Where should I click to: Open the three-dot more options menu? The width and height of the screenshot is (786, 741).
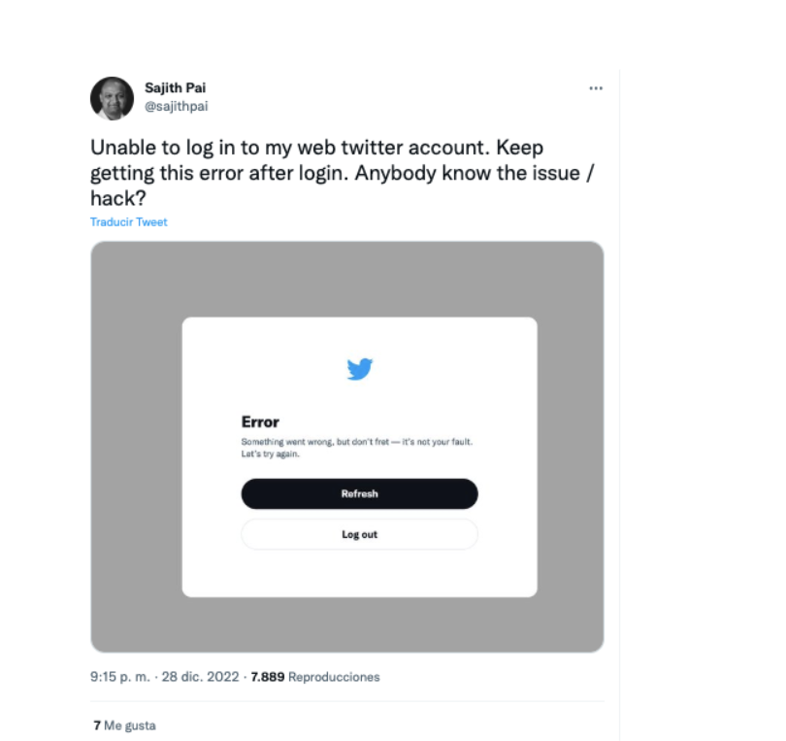596,88
